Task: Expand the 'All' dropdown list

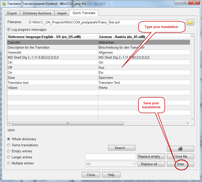Action: click(133, 164)
